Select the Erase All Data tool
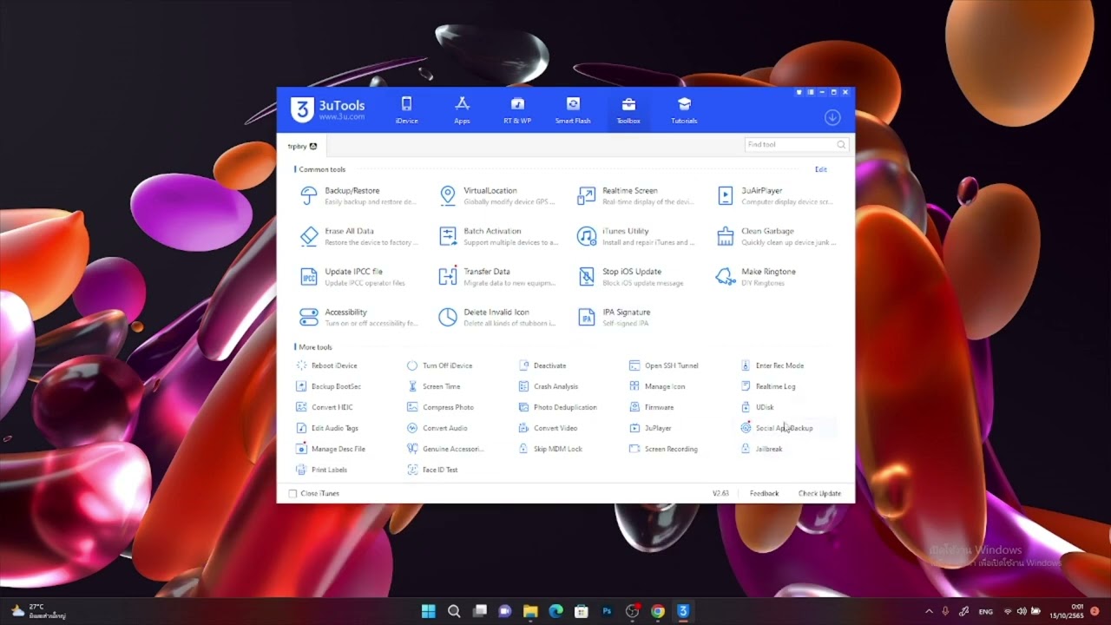Screen dimensions: 1111x625 pyautogui.click(x=358, y=236)
